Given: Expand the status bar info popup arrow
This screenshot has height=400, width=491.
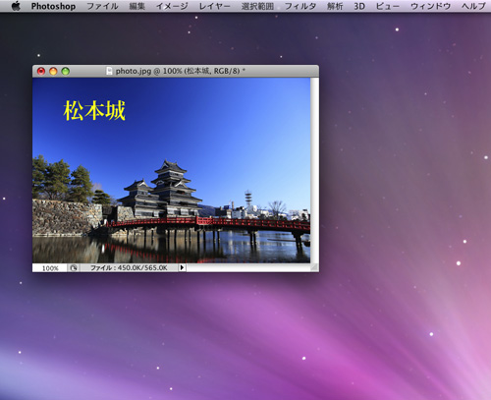Looking at the screenshot, I should point(182,267).
